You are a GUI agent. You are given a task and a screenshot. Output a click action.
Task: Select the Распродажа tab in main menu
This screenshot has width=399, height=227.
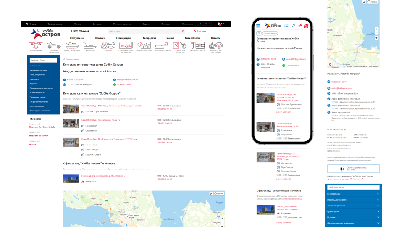pyautogui.click(x=150, y=38)
